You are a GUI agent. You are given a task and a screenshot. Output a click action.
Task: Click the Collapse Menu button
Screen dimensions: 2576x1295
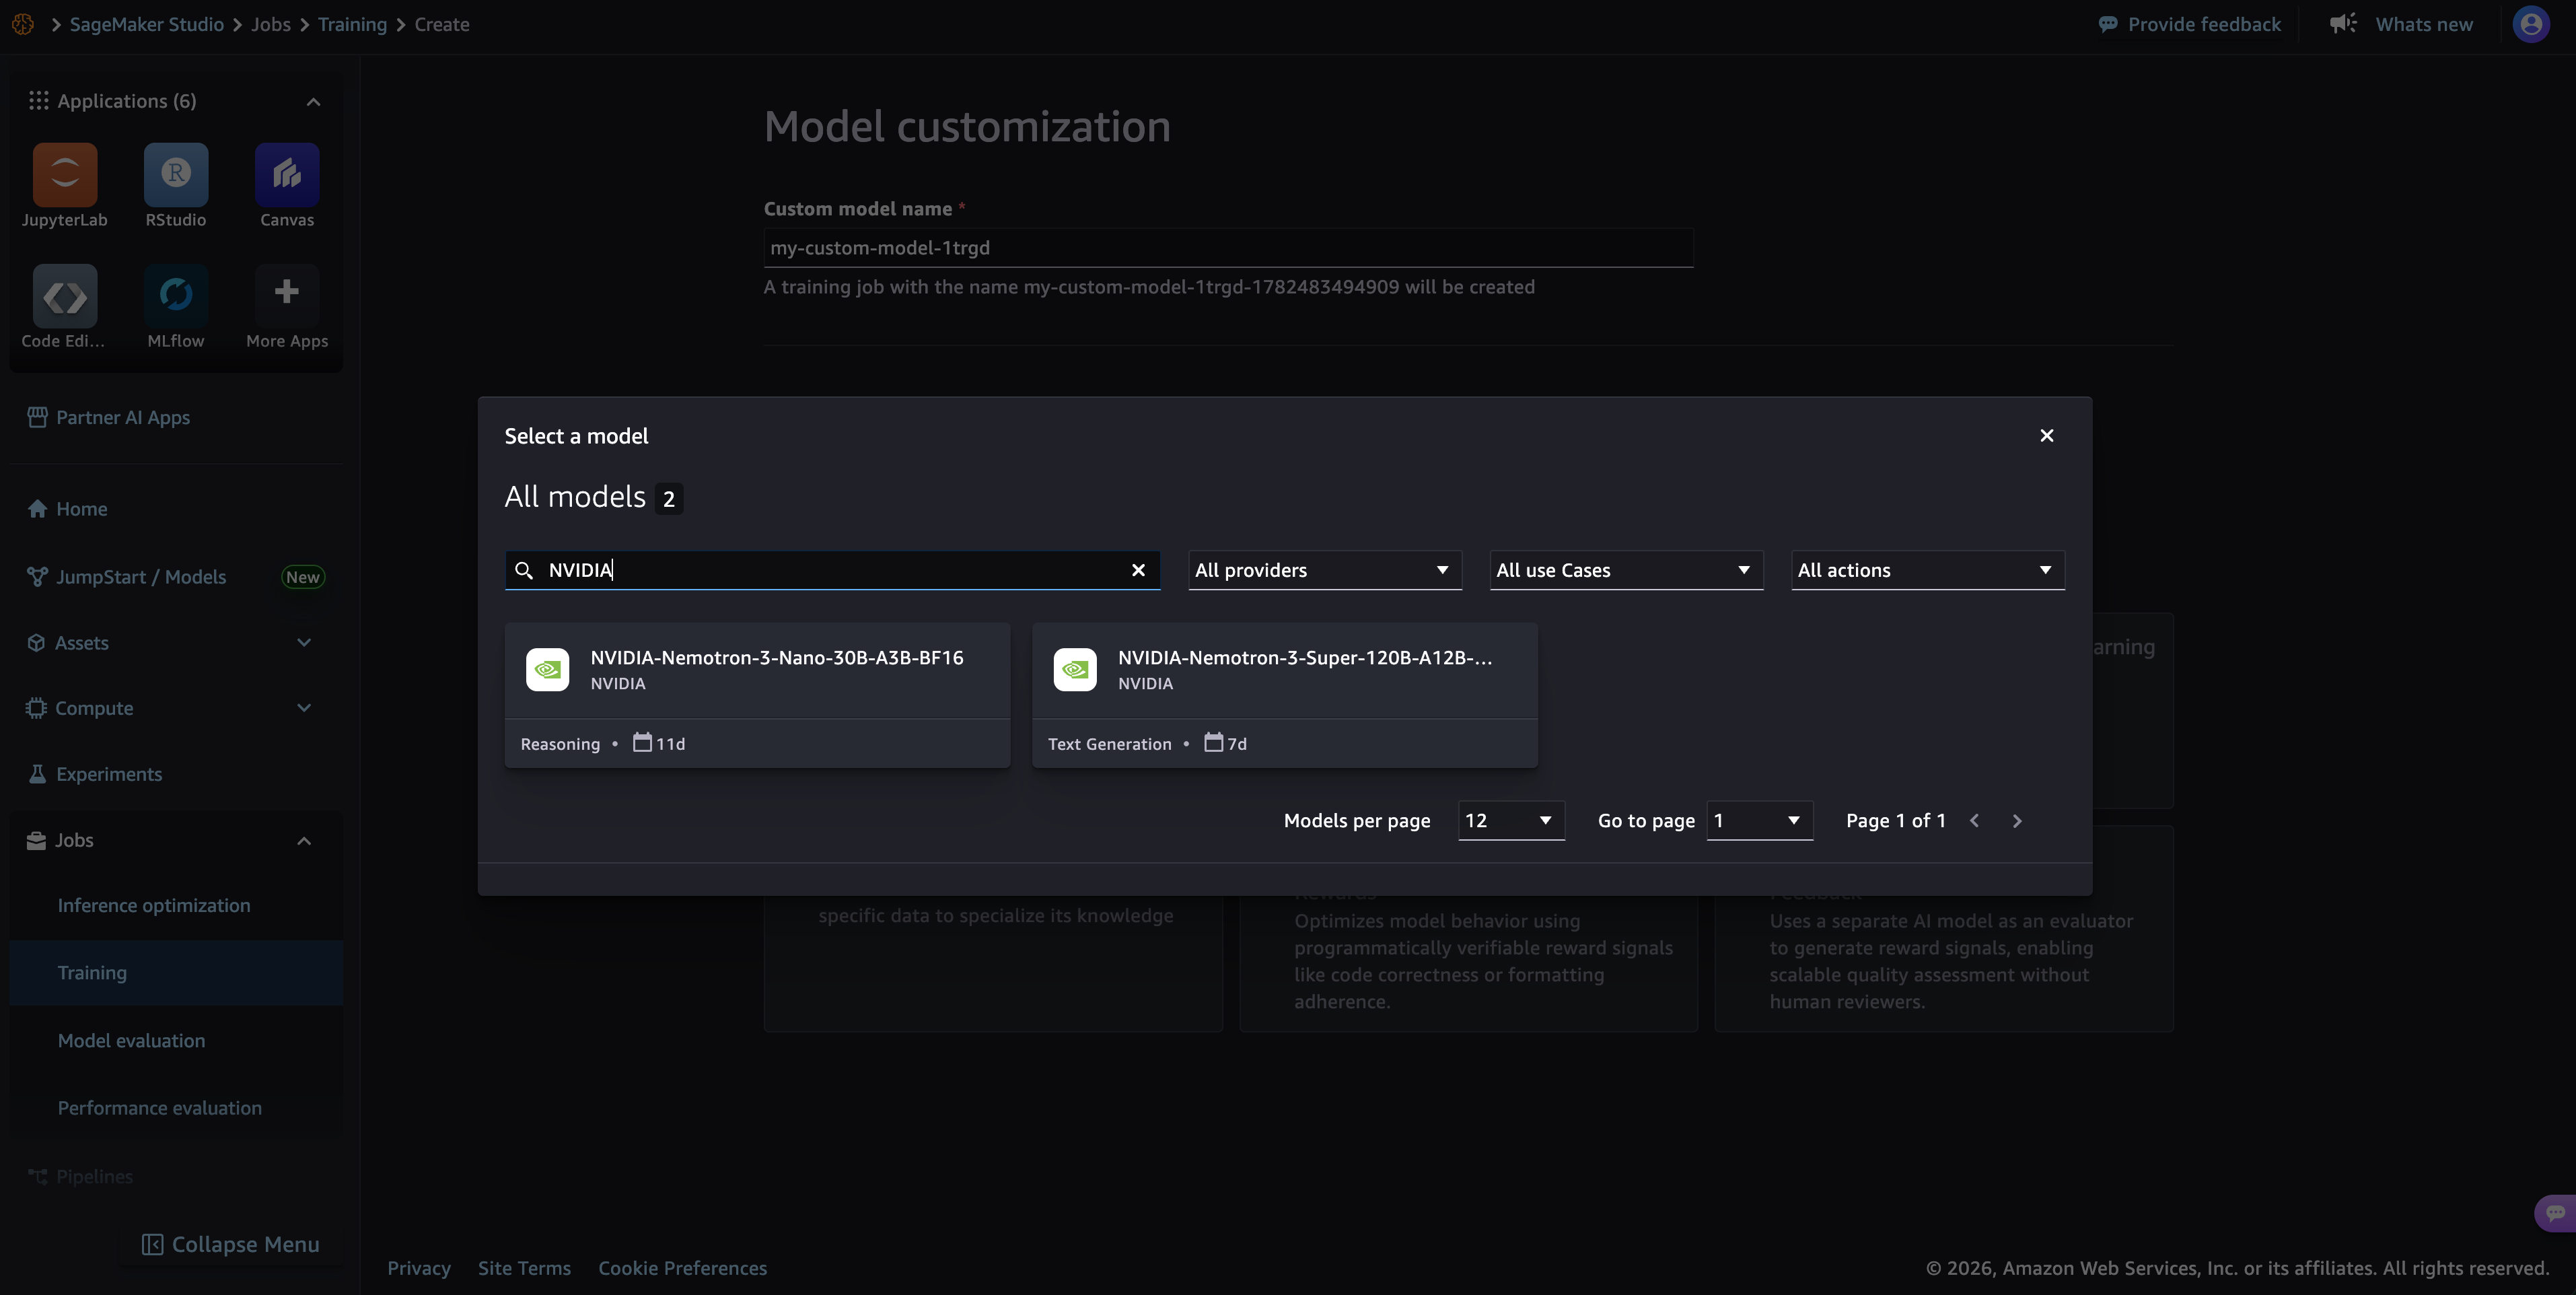tap(230, 1244)
